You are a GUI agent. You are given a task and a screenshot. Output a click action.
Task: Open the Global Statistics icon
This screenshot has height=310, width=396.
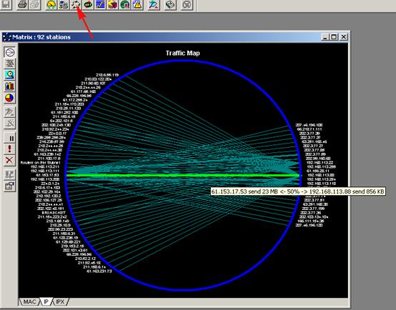125,4
